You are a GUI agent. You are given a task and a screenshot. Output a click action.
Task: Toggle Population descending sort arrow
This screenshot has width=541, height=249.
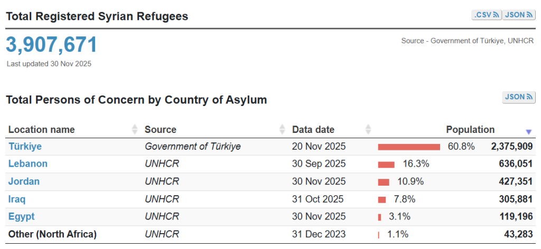pyautogui.click(x=528, y=132)
